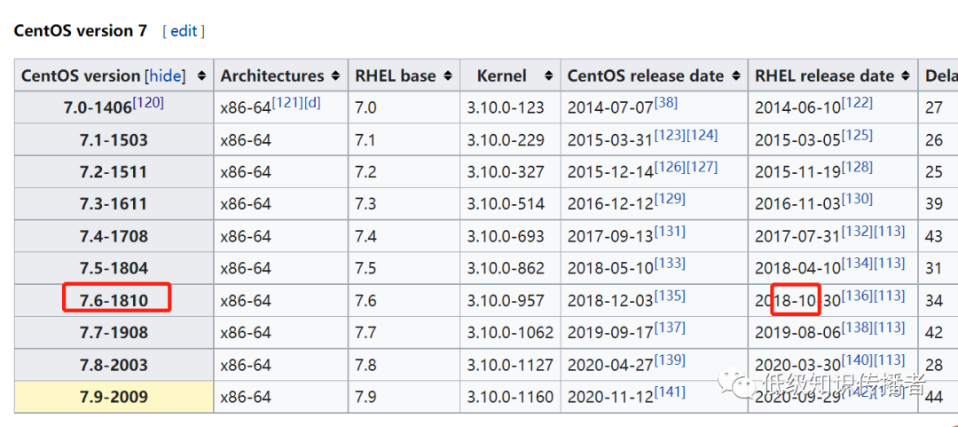
Task: Click kernel value 3.10.0-693
Action: [x=506, y=236]
